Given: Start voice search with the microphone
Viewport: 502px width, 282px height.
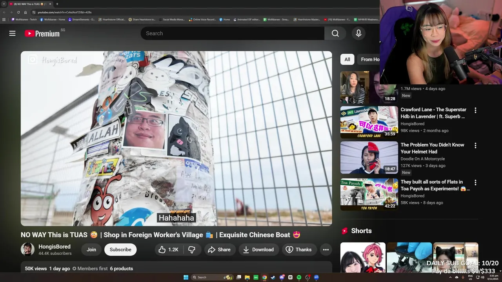Looking at the screenshot, I should pos(358,33).
